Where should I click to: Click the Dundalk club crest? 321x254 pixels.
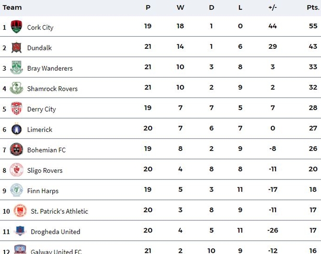pos(16,47)
